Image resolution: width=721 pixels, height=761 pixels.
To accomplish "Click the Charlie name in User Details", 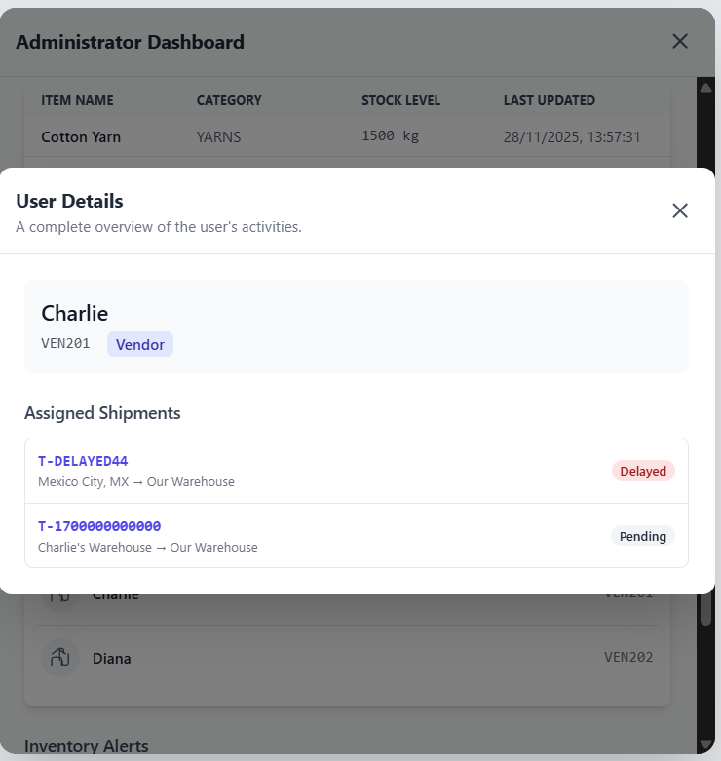I will (74, 313).
